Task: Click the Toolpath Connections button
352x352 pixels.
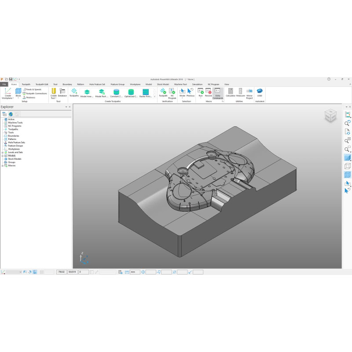Action: pos(36,93)
